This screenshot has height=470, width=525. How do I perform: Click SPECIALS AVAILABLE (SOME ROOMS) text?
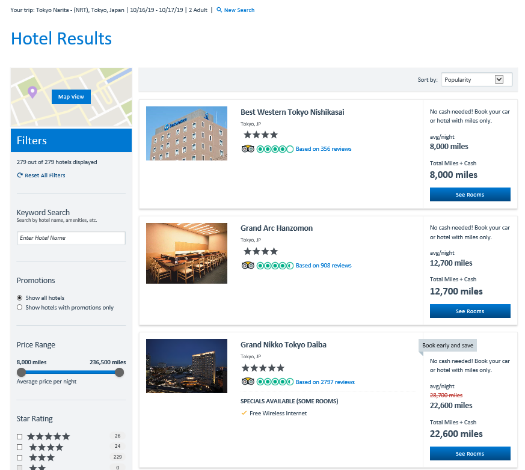pos(289,401)
